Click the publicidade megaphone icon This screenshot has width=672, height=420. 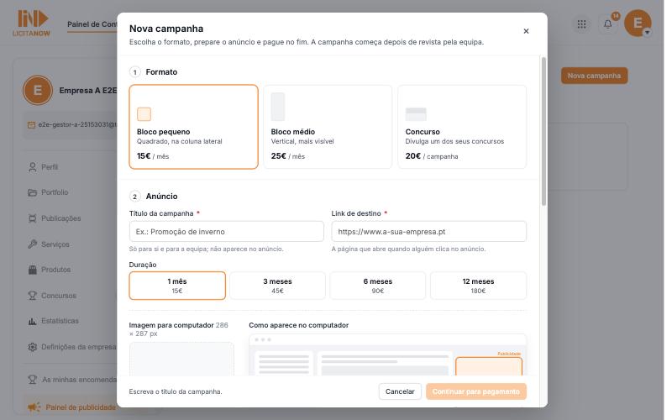(x=34, y=407)
